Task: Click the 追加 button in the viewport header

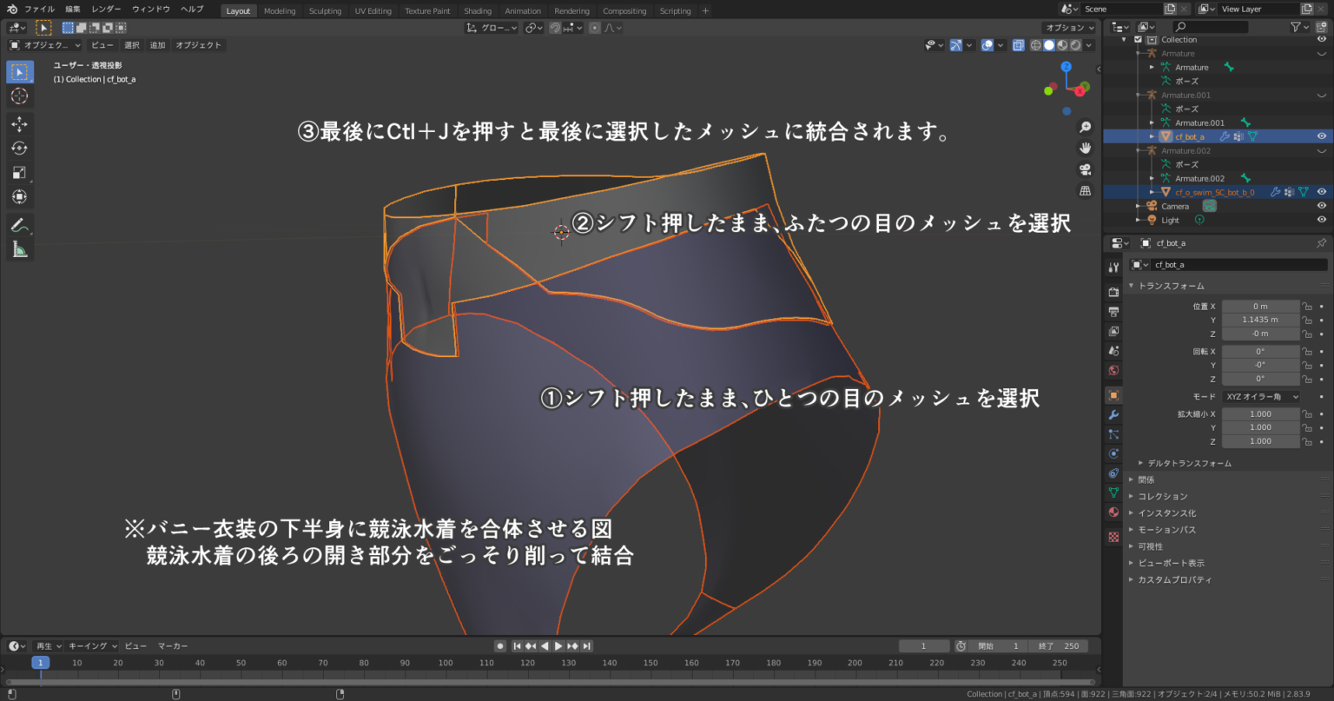Action: (157, 44)
